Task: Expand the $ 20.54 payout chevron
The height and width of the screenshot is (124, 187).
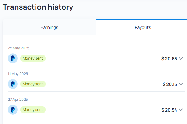Action: (x=181, y=110)
